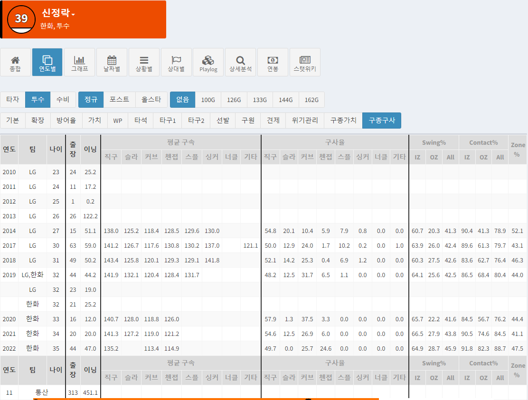Click the 2022 year row label
The image size is (528, 400).
(x=9, y=349)
